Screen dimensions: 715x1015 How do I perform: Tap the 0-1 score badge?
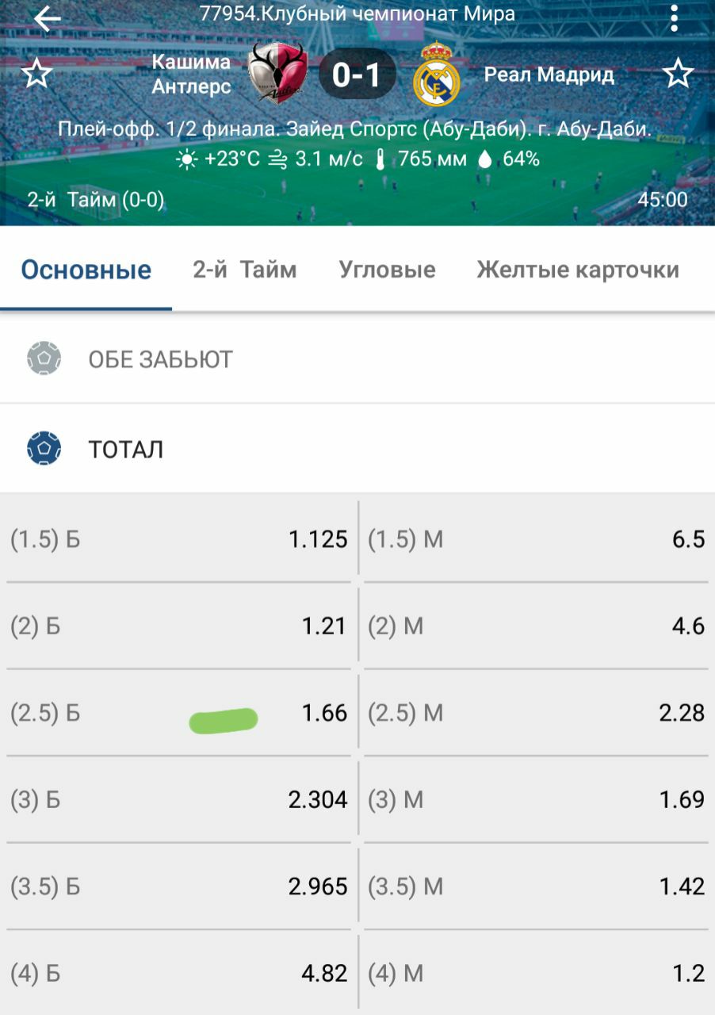[357, 75]
